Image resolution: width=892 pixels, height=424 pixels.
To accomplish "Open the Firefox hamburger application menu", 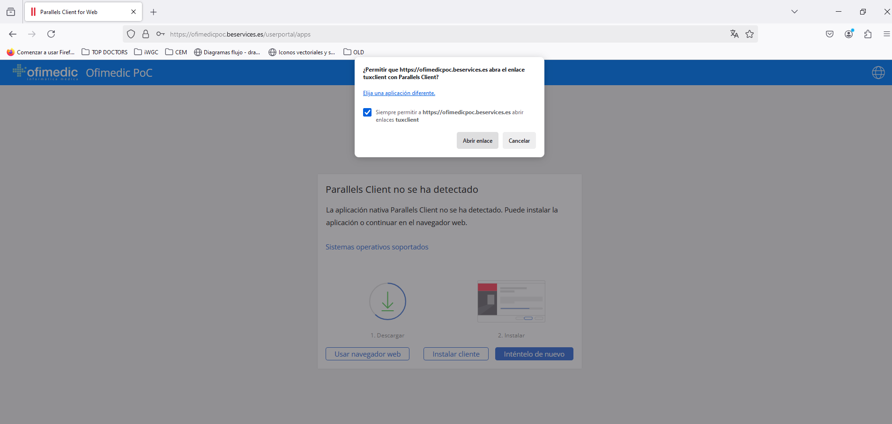I will click(x=886, y=34).
